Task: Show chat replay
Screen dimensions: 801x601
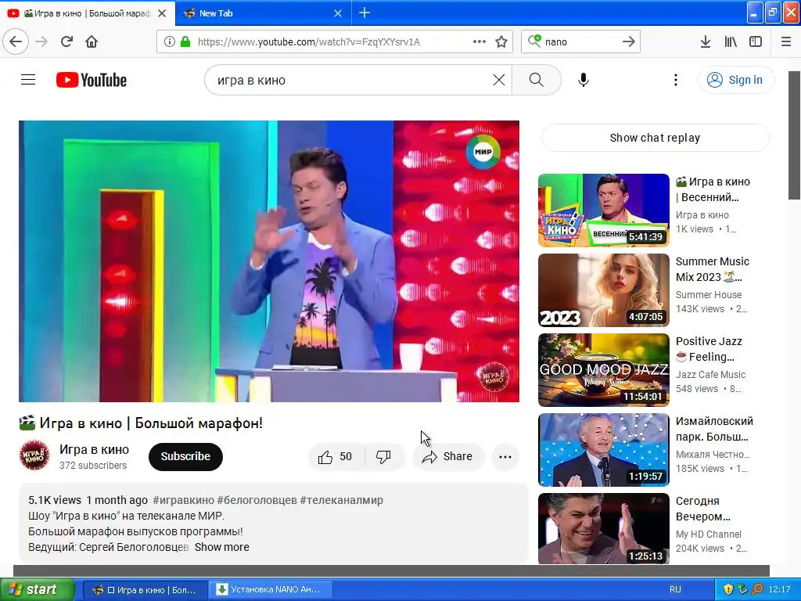Action: [655, 138]
